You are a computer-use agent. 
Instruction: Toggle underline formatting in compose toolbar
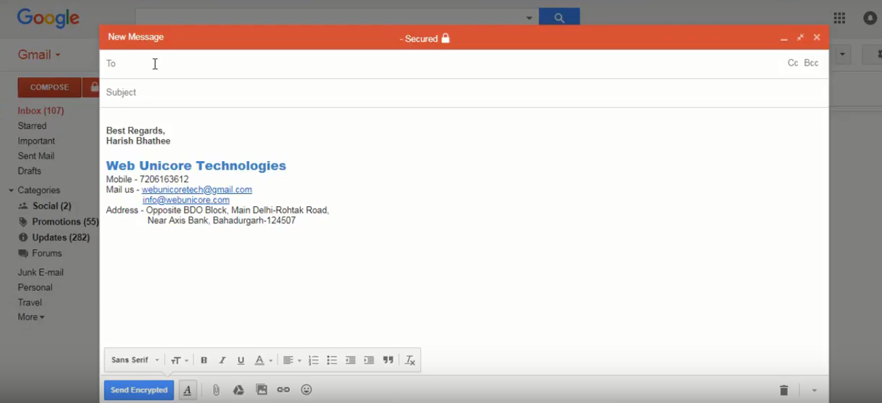[x=241, y=361]
